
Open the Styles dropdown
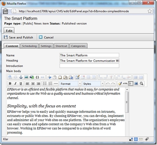[x=93, y=84]
